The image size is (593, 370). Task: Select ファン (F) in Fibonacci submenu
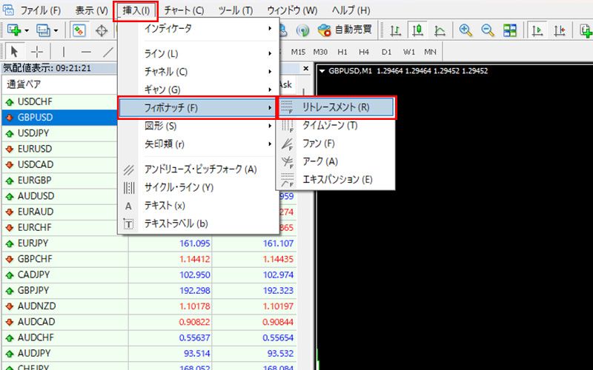pos(337,144)
